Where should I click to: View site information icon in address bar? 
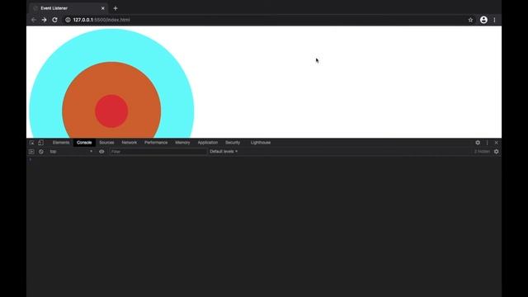click(x=68, y=20)
